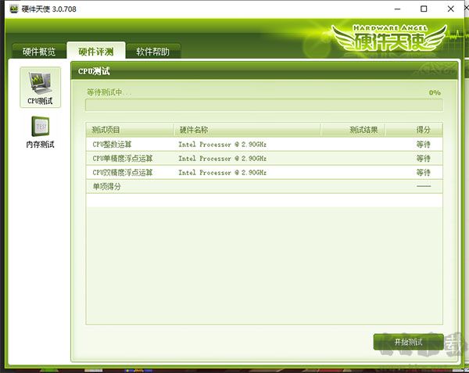Open the 软件帮助 tab
Image resolution: width=469 pixels, height=373 pixels.
[x=153, y=51]
